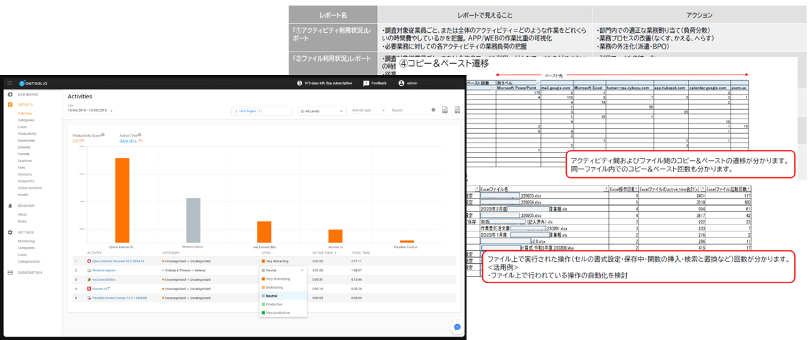This screenshot has height=340, width=812.
Task: Open the date range dropdown
Action: pyautogui.click(x=90, y=110)
